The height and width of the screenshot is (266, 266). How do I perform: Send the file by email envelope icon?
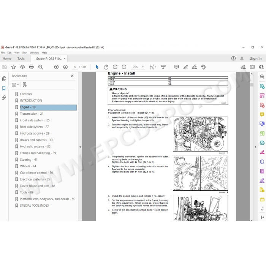[x=252, y=67]
